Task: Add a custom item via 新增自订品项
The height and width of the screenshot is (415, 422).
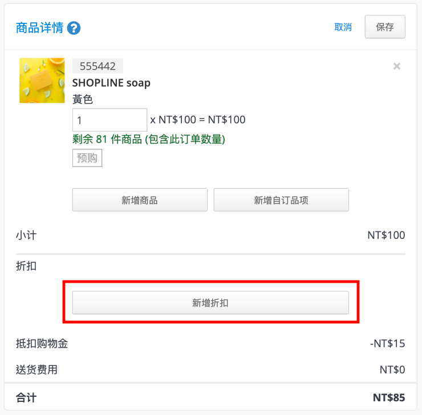Action: (281, 200)
